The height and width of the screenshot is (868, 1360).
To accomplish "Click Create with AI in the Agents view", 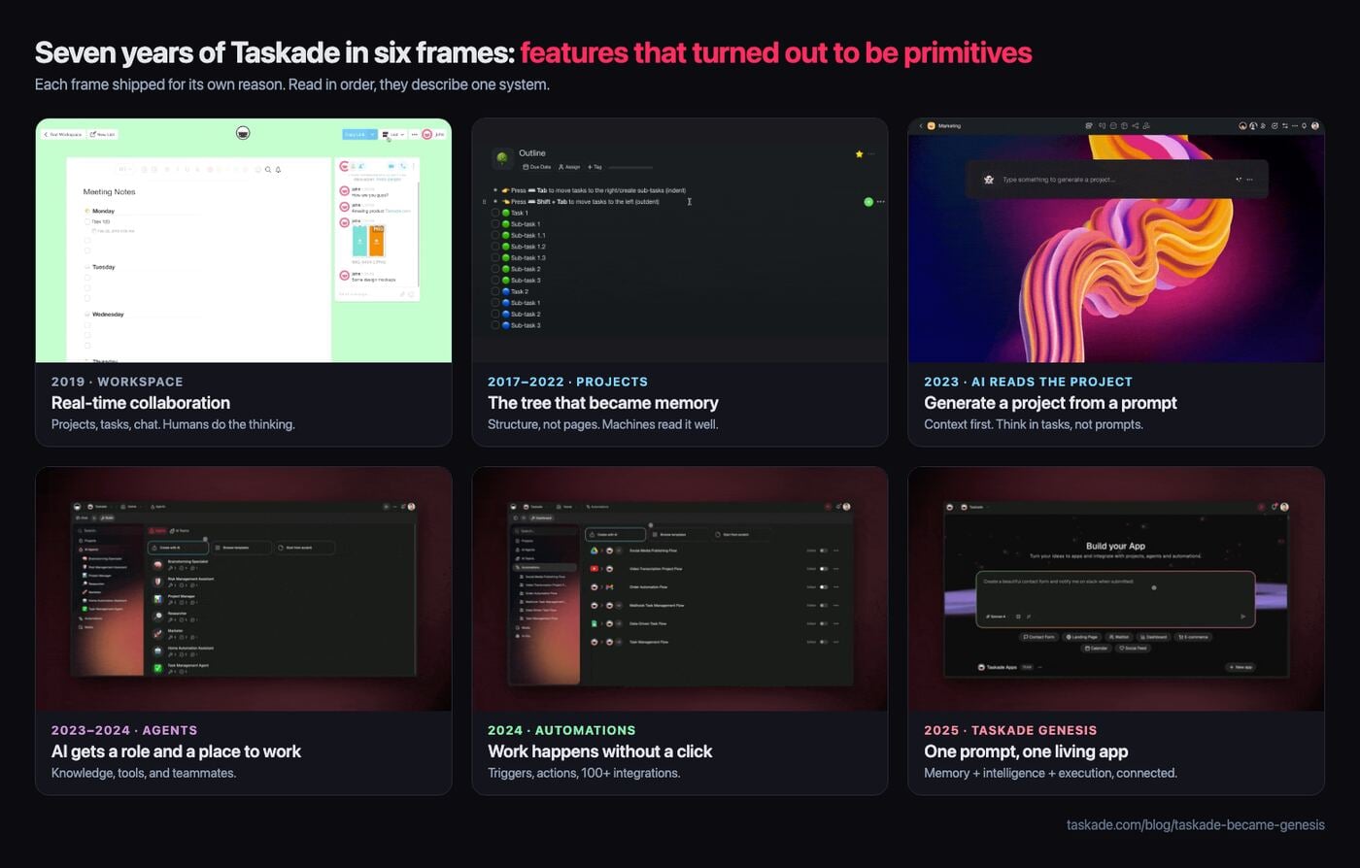I will 178,548.
